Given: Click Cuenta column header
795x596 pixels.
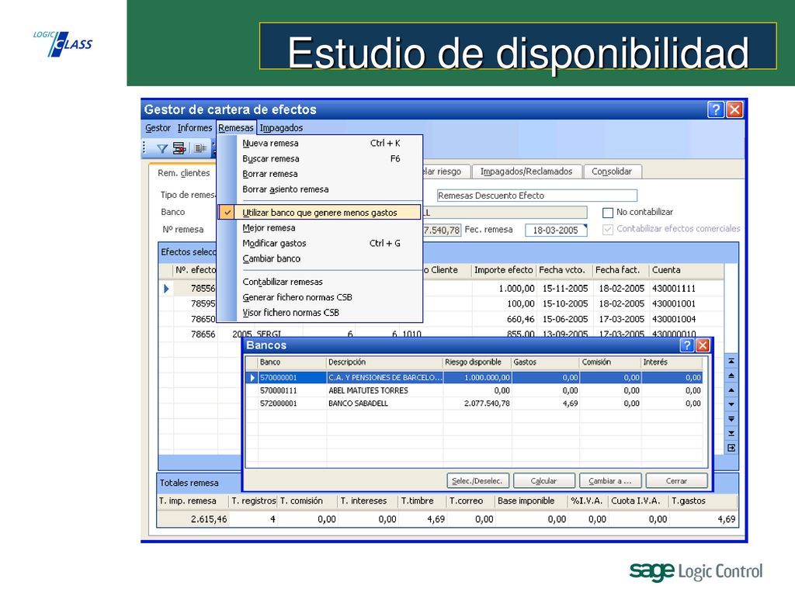Looking at the screenshot, I should pyautogui.click(x=686, y=270).
